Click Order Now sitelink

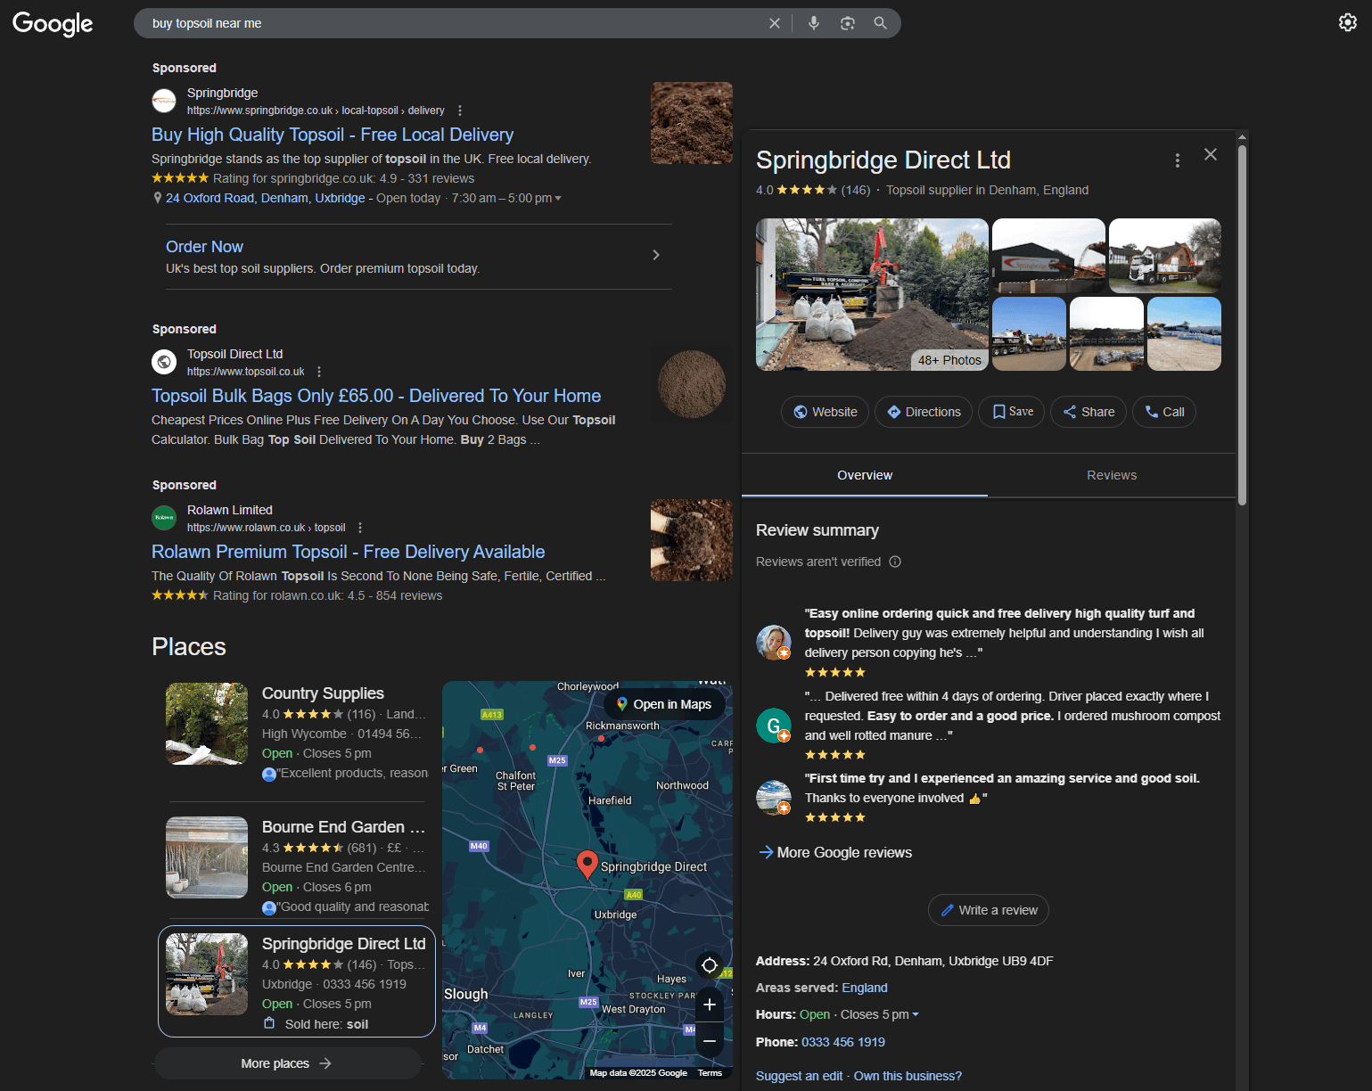click(x=204, y=247)
